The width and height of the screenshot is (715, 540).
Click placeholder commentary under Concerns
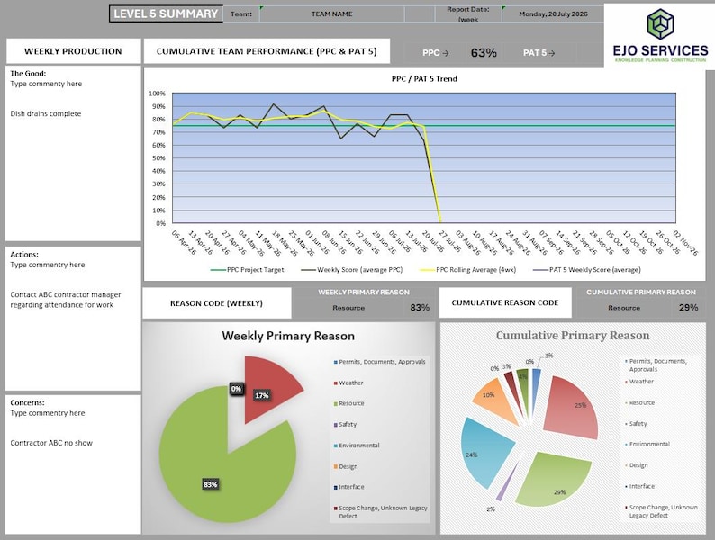[x=48, y=413]
